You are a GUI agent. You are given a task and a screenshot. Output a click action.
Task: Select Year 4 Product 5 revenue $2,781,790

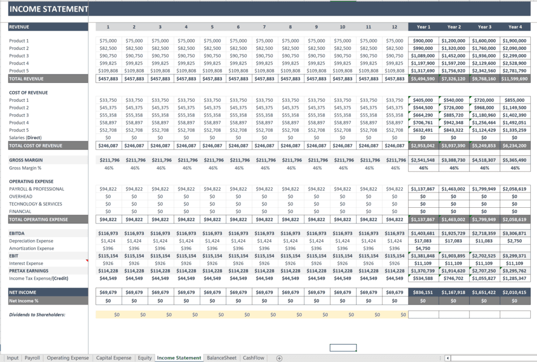[x=515, y=71]
